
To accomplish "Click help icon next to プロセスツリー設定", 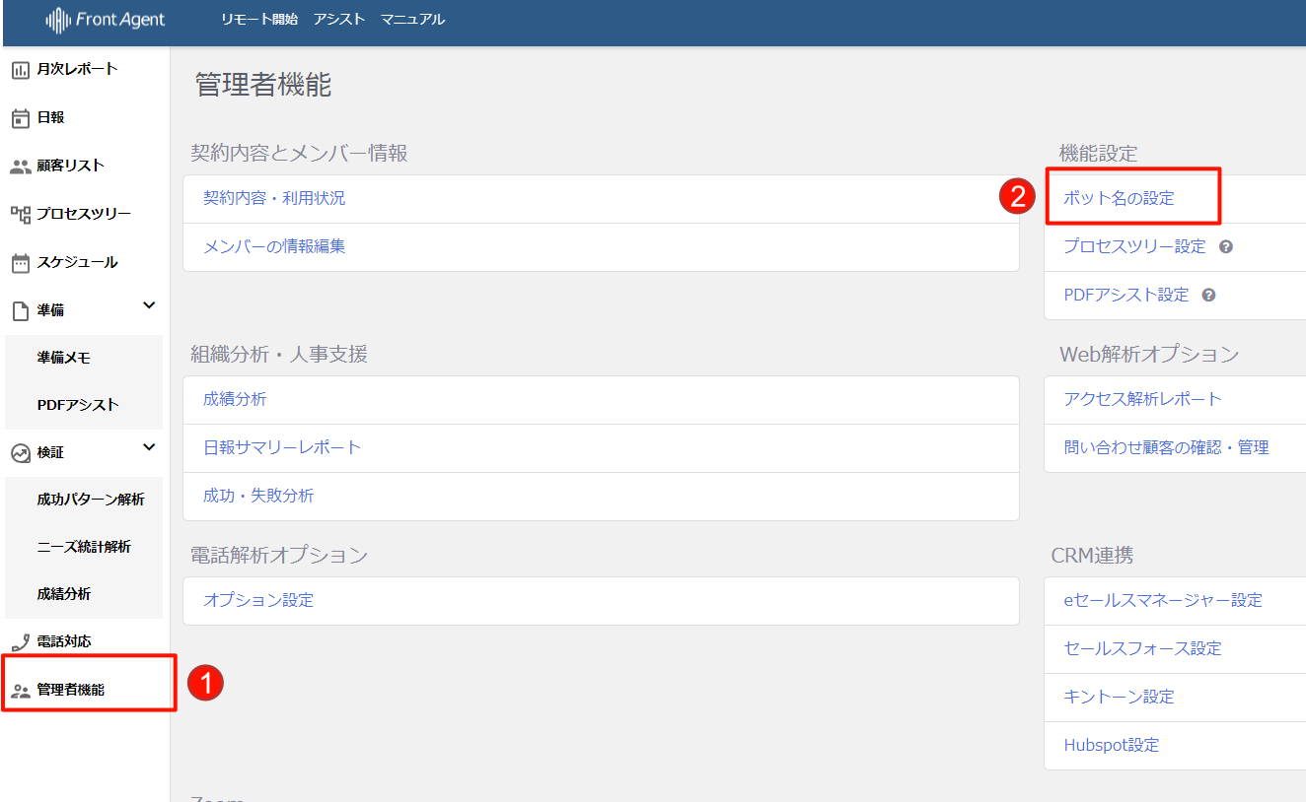I will click(1226, 247).
